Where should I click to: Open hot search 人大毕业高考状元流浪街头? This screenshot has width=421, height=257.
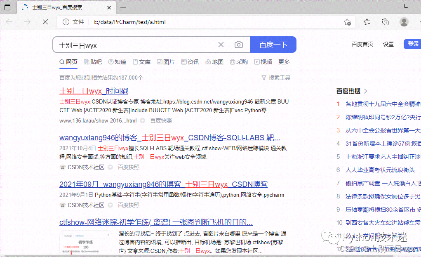point(380,170)
